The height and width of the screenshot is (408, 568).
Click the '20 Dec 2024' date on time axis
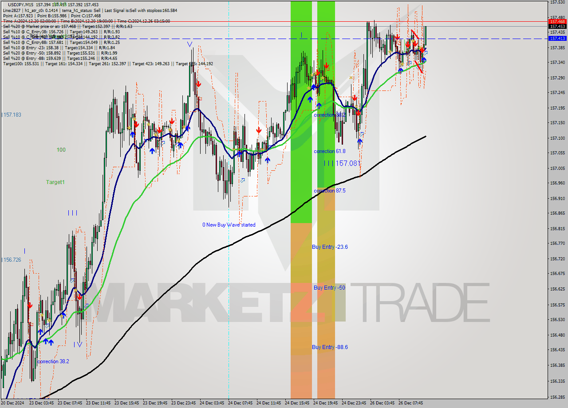pyautogui.click(x=13, y=403)
